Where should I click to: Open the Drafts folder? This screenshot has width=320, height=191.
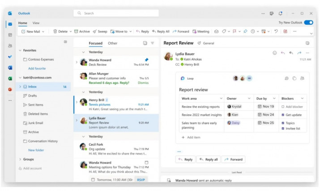coord(33,96)
